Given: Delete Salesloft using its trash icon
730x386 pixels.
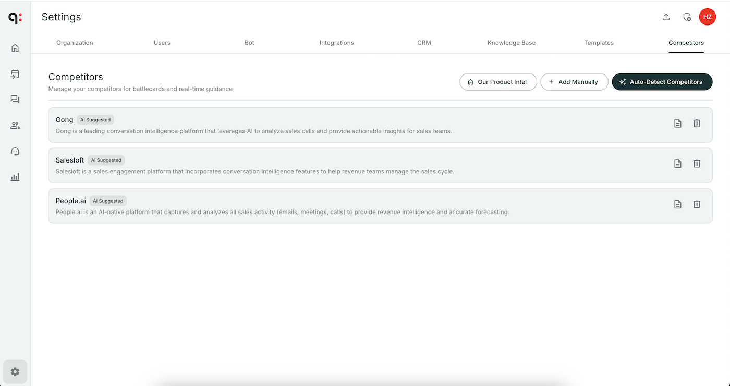Looking at the screenshot, I should pyautogui.click(x=697, y=164).
